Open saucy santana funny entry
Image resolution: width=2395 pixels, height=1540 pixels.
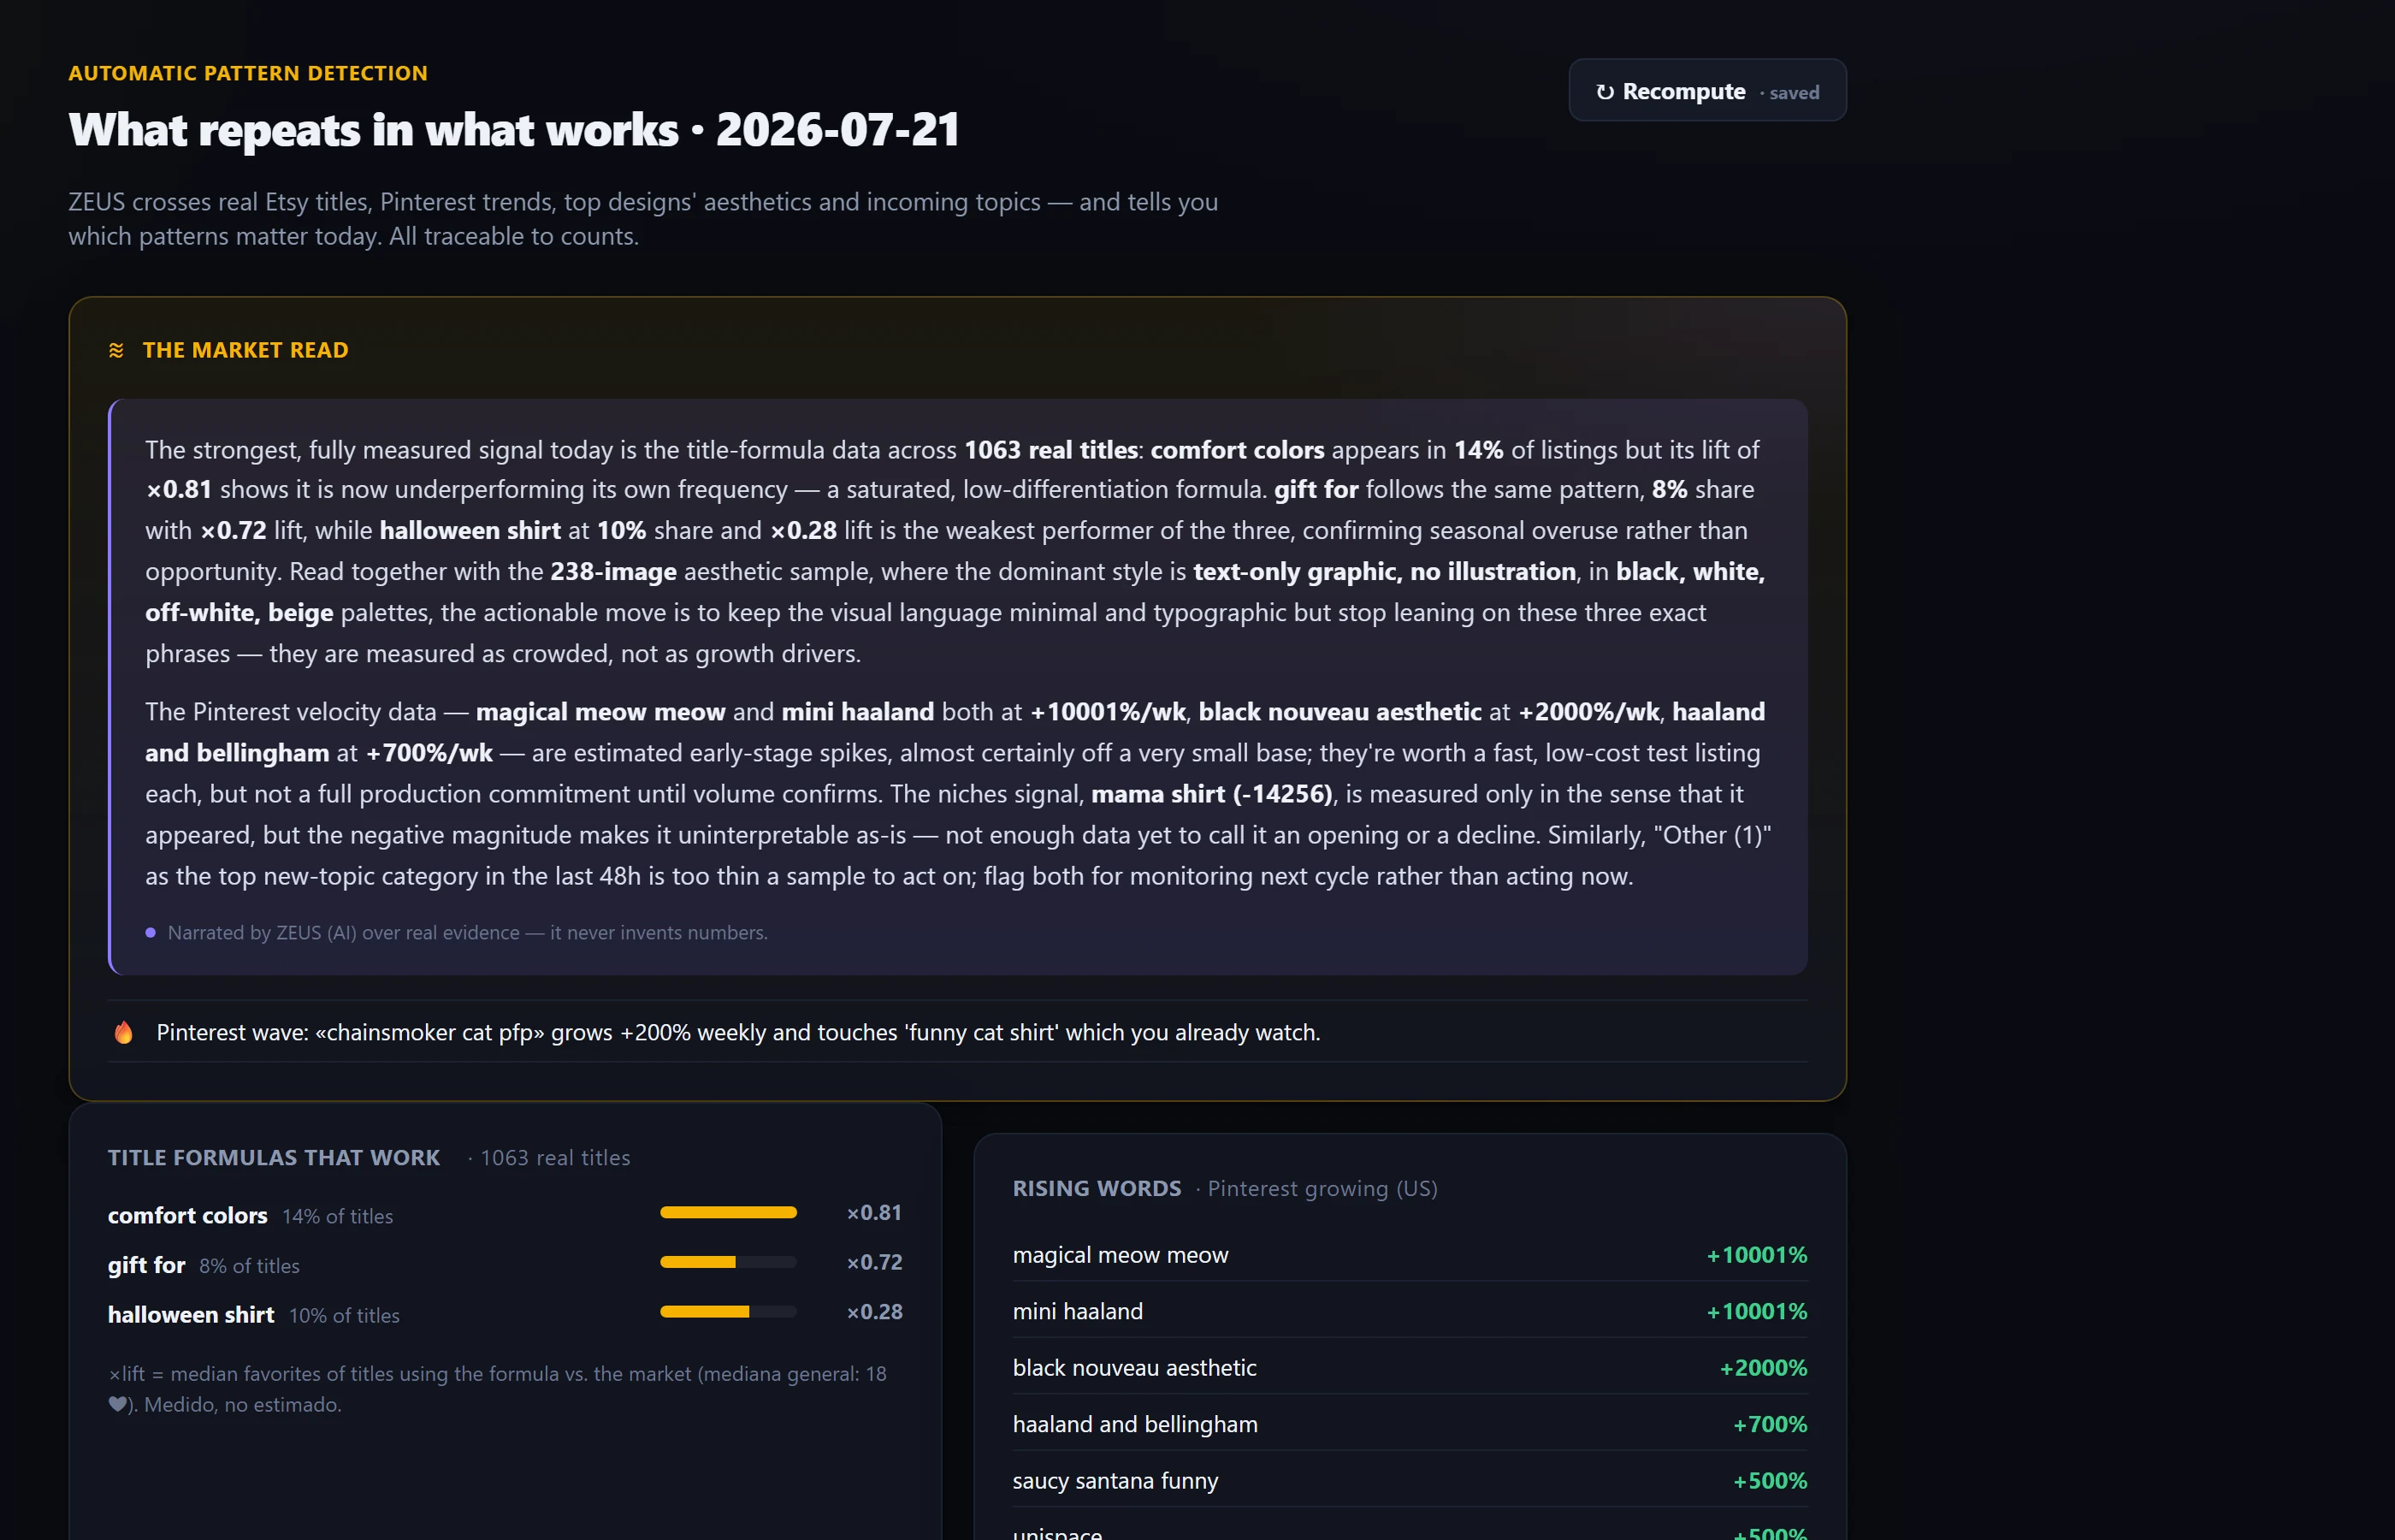(x=1410, y=1480)
